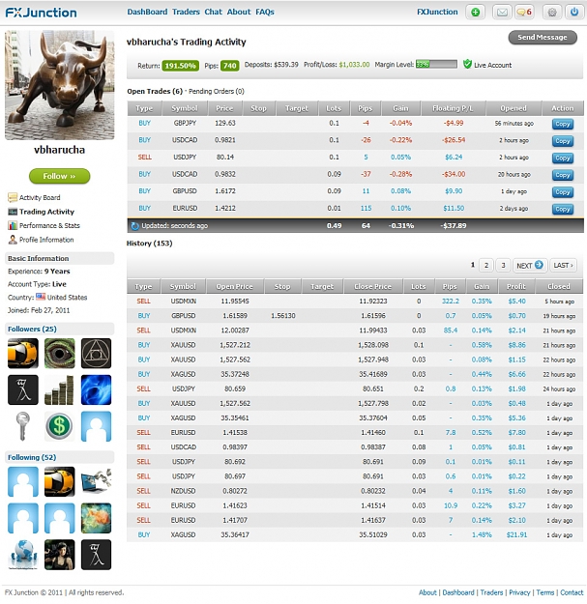The height and width of the screenshot is (604, 587).
Task: Click the FXJunction logo
Action: click(41, 13)
